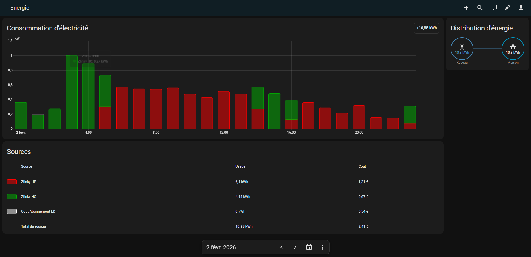
Task: Click the Réseau grid pylon circle
Action: pyautogui.click(x=462, y=49)
